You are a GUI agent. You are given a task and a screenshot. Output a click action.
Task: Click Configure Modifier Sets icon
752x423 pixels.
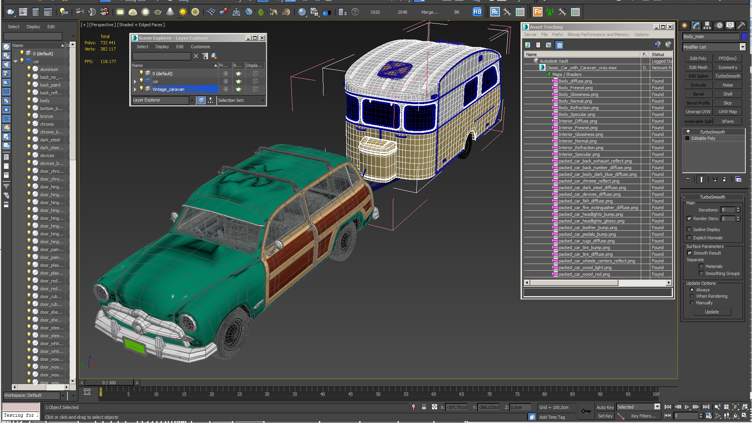(x=739, y=179)
